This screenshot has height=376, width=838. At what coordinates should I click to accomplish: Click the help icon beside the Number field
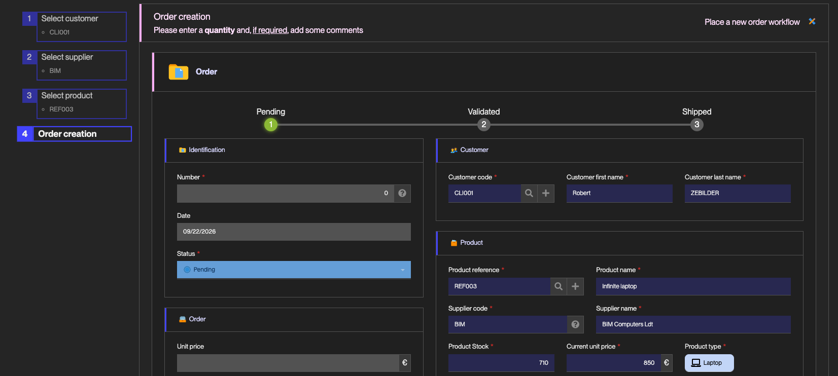(402, 193)
